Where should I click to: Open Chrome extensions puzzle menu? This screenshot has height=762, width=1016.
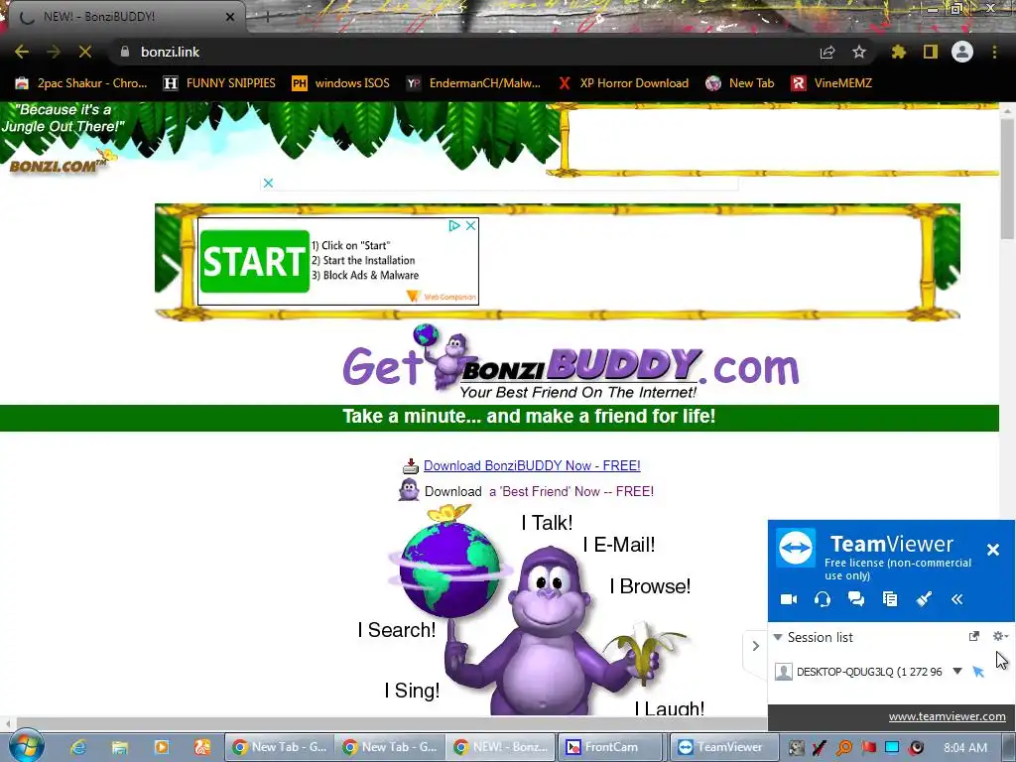(x=898, y=52)
